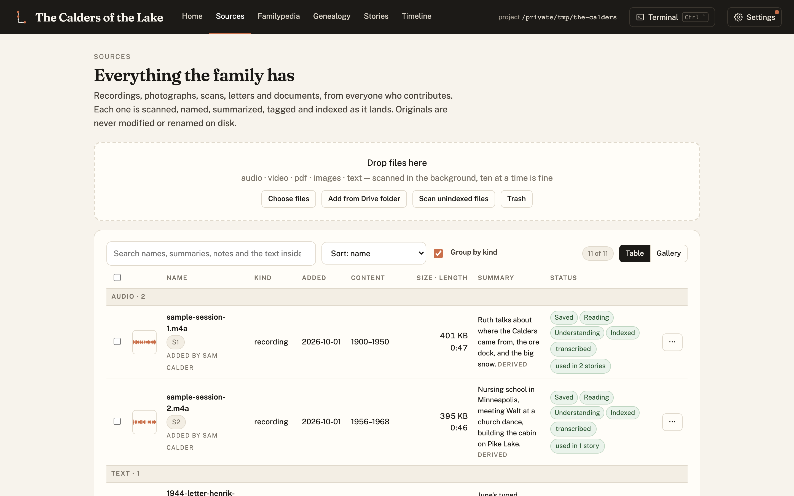Click the sample-session-2.m4a file name

click(196, 403)
